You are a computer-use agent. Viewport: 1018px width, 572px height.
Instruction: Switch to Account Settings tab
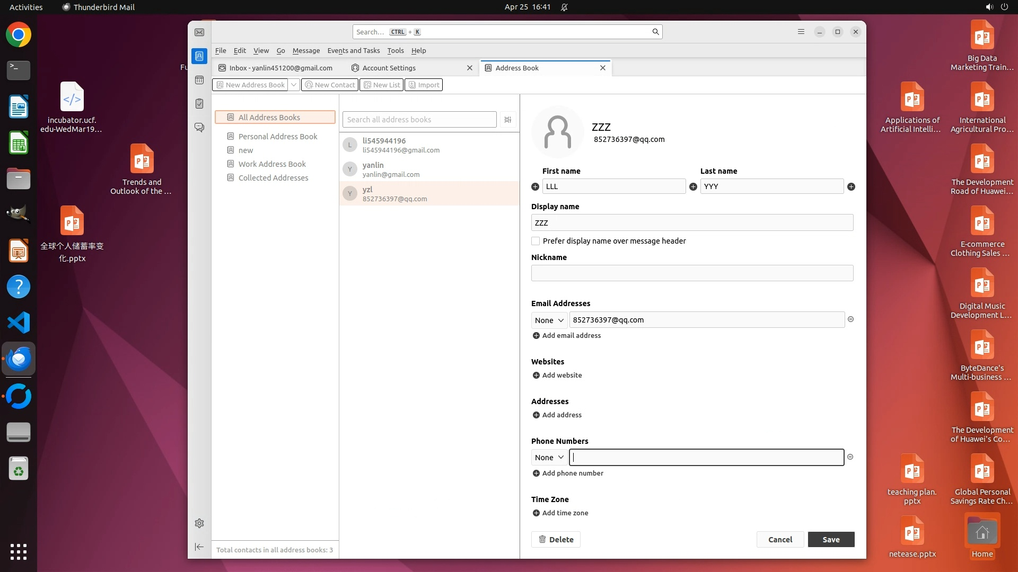pyautogui.click(x=389, y=68)
